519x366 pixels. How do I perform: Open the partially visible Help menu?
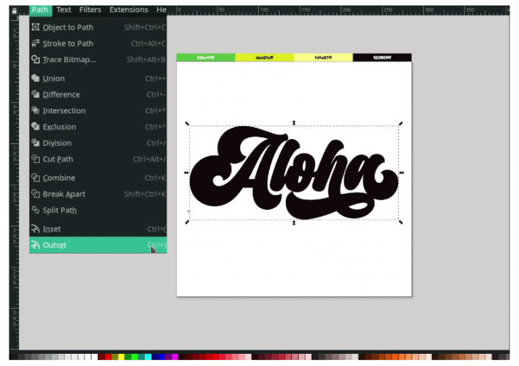pos(162,10)
